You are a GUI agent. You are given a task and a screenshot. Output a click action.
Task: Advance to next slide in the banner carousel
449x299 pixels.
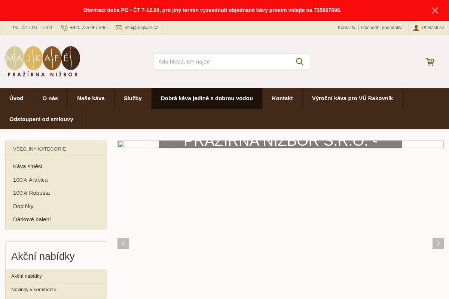(x=438, y=243)
